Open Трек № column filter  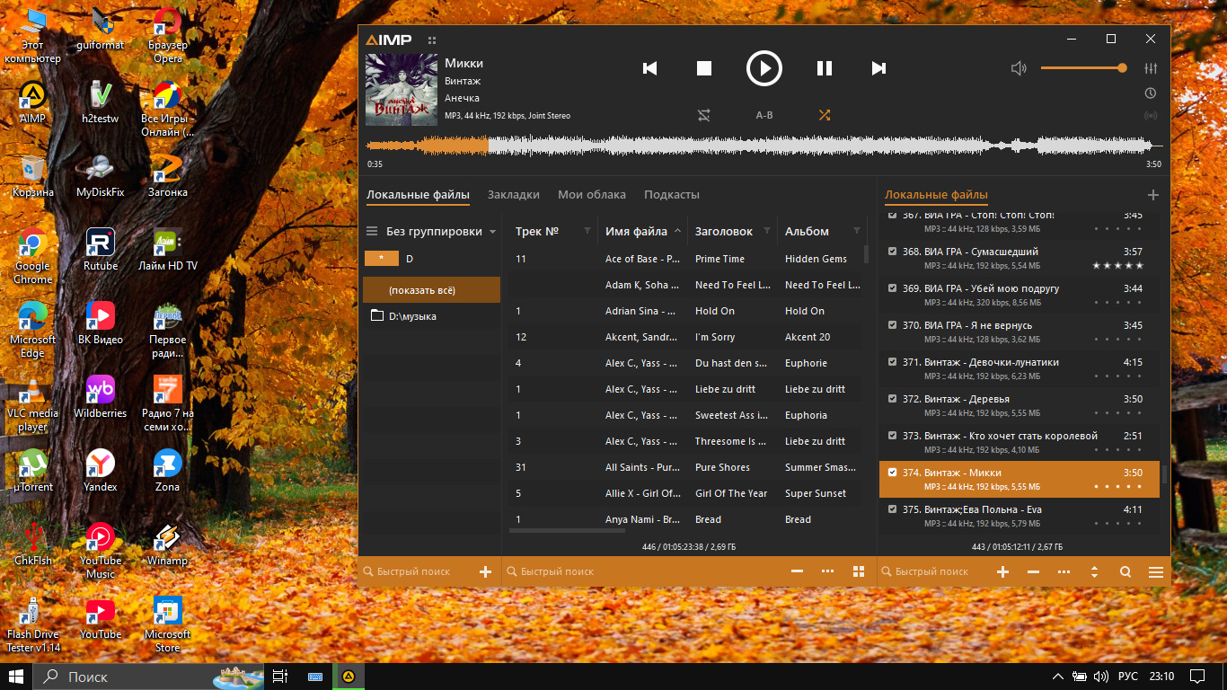[x=587, y=232]
